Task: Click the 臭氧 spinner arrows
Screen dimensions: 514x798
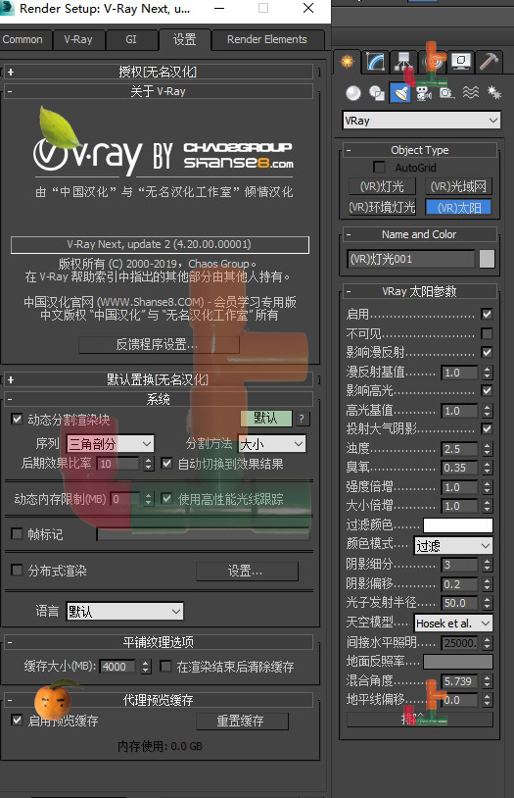Action: coord(488,468)
